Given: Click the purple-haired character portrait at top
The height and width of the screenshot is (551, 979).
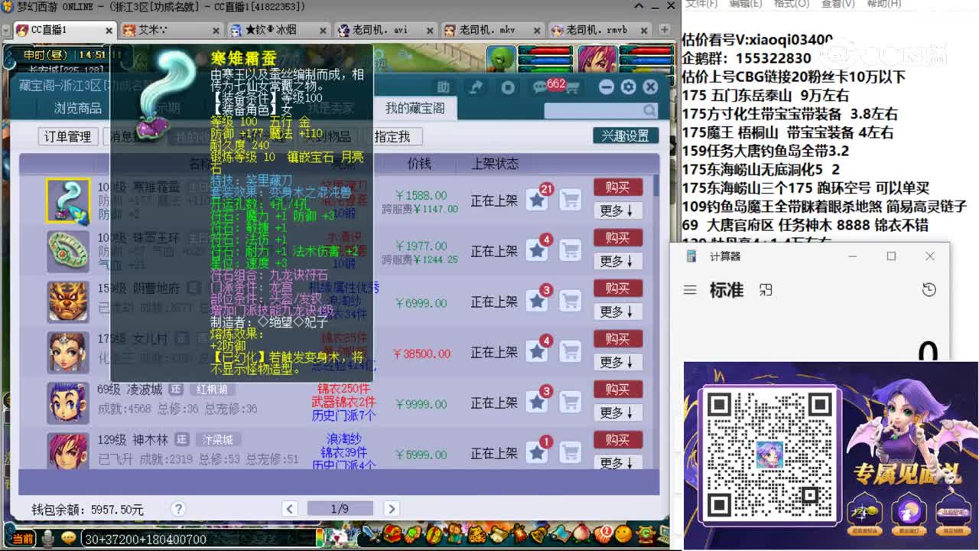Looking at the screenshot, I should (x=597, y=59).
